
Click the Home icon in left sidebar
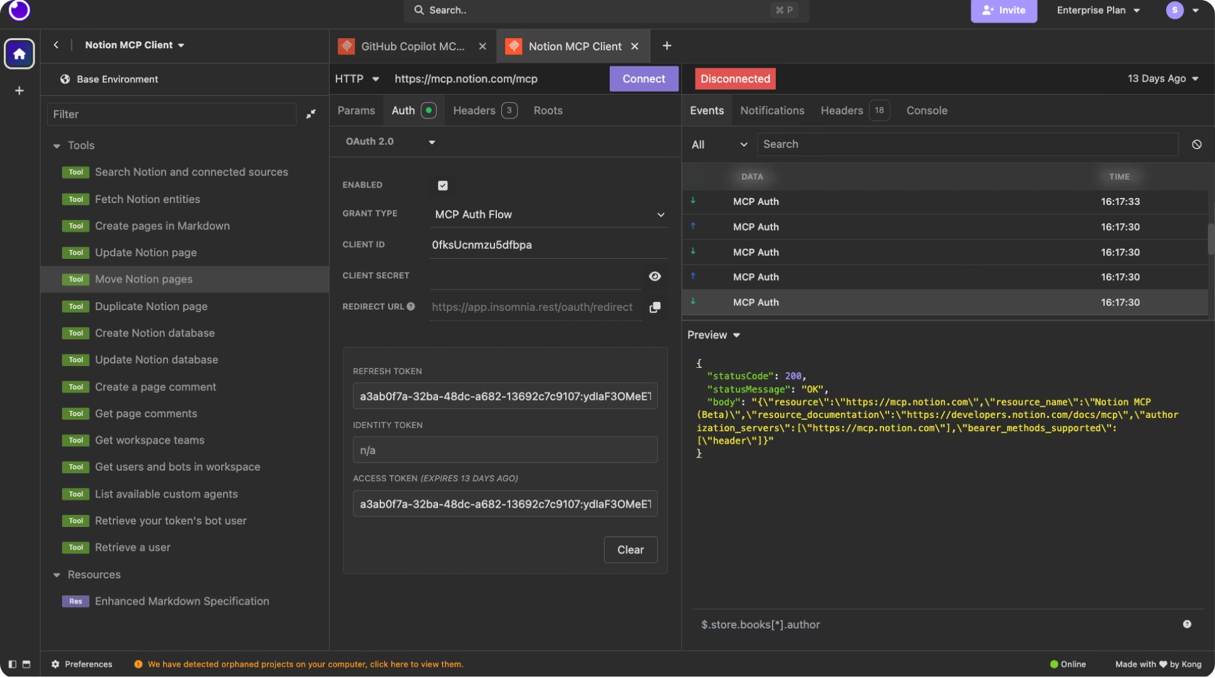pos(19,54)
